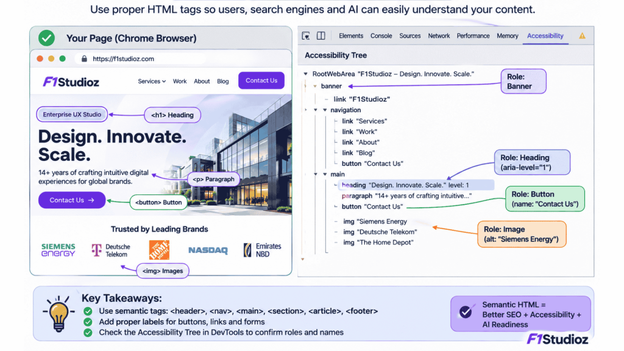Click the Emirates NBD logo

click(263, 250)
